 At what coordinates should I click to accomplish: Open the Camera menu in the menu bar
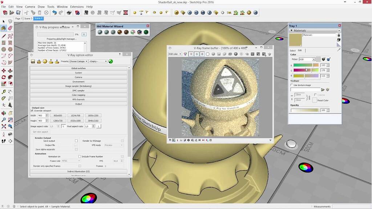[x=31, y=7]
